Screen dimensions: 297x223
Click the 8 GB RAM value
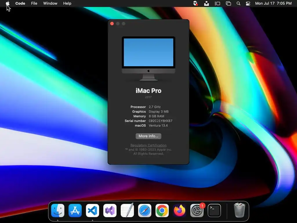pos(156,116)
